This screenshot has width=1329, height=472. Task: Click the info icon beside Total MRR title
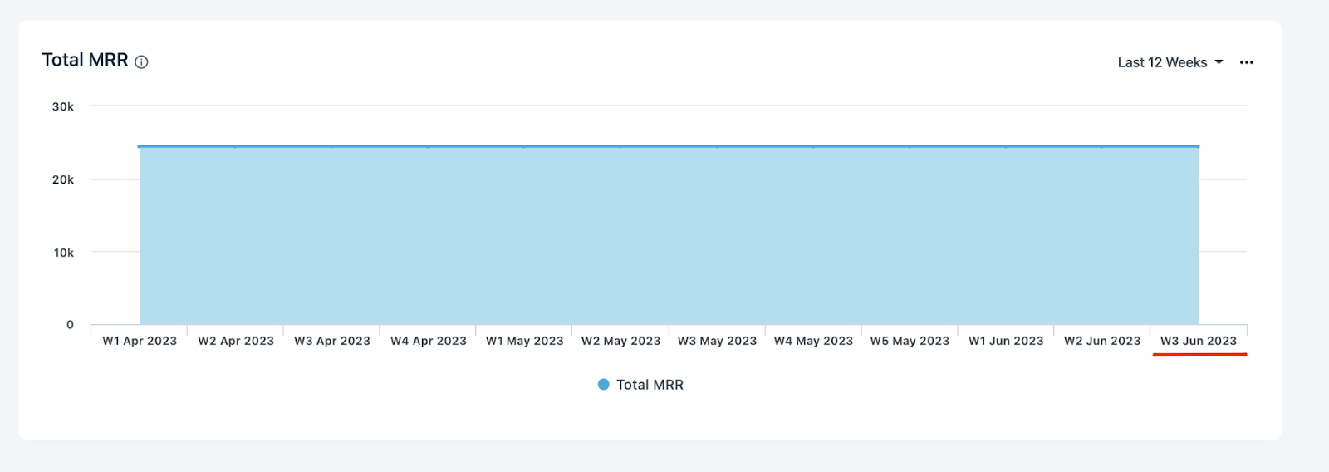[141, 62]
